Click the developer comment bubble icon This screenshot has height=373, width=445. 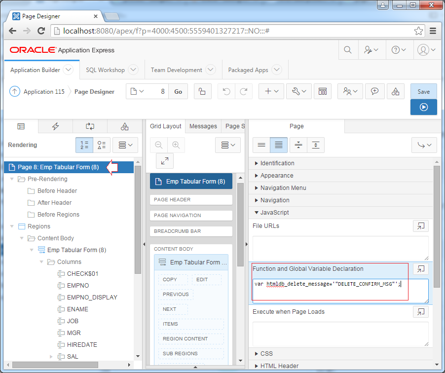tap(374, 91)
